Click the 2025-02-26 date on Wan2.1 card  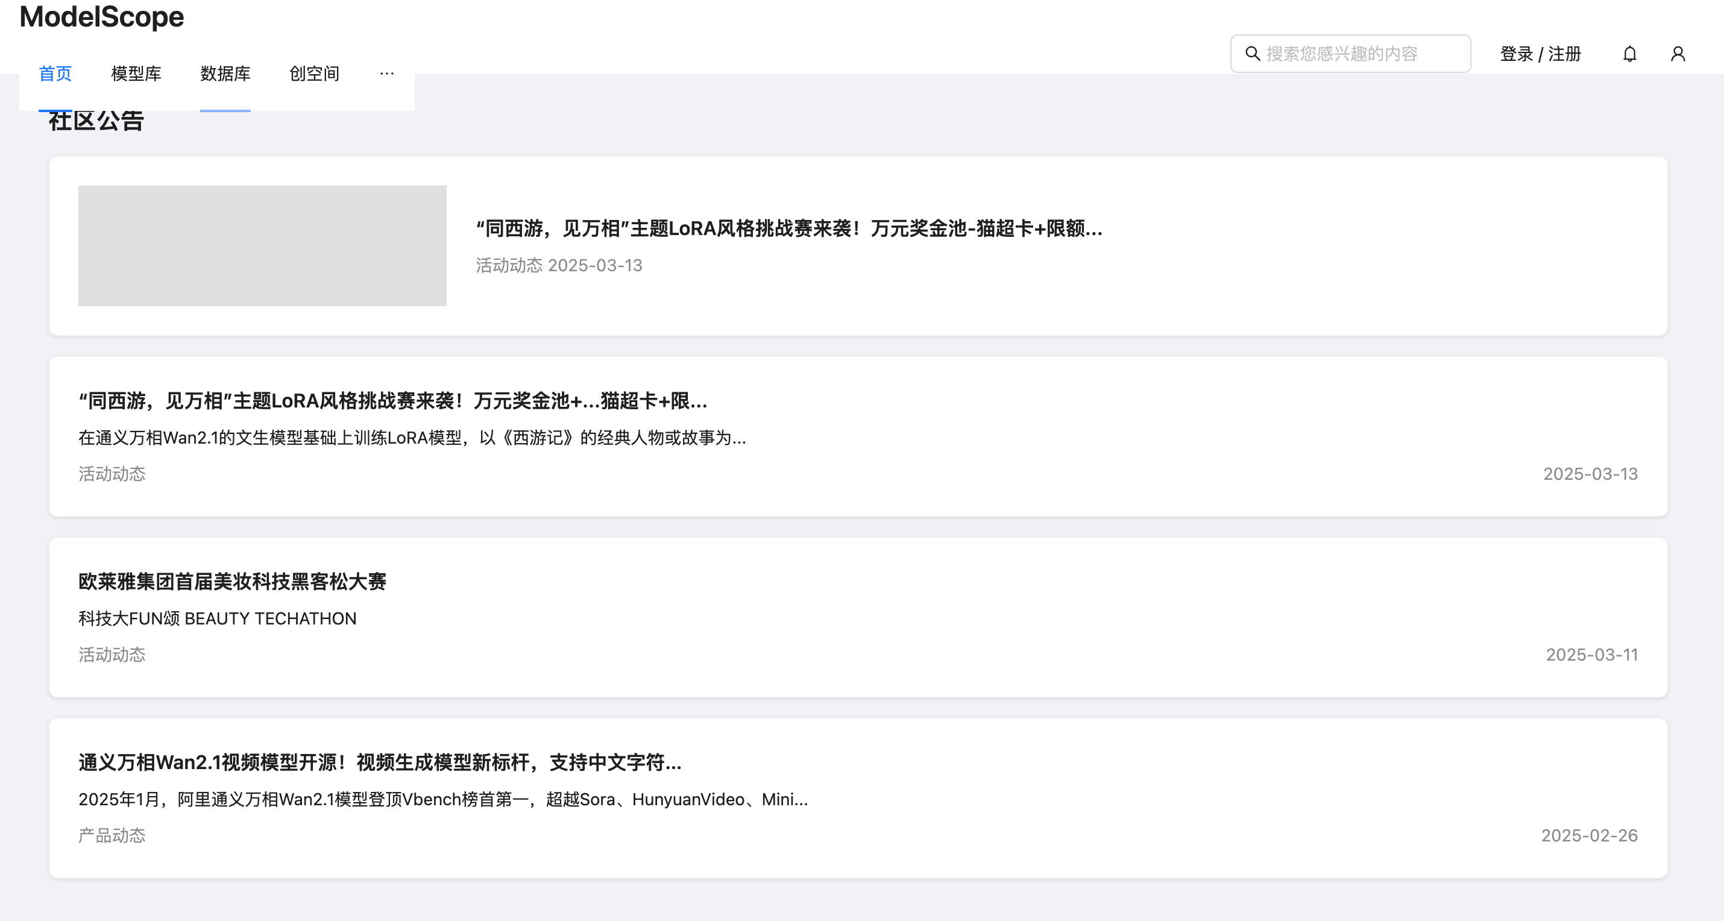1589,835
